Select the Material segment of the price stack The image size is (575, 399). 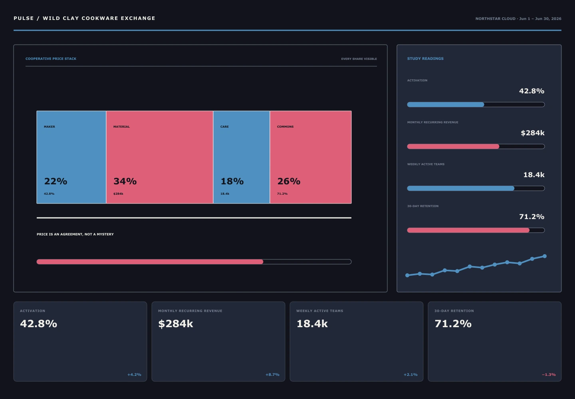point(160,157)
